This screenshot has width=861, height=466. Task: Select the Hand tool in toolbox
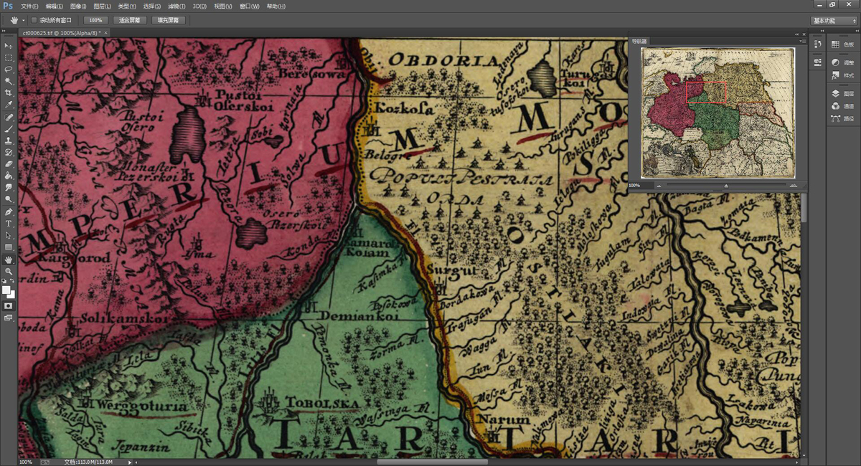point(9,260)
